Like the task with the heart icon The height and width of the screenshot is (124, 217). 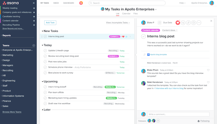click(178, 23)
